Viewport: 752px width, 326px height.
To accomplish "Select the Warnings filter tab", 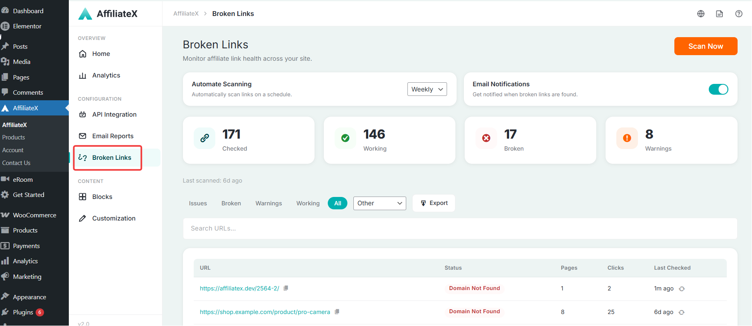I will (x=269, y=203).
